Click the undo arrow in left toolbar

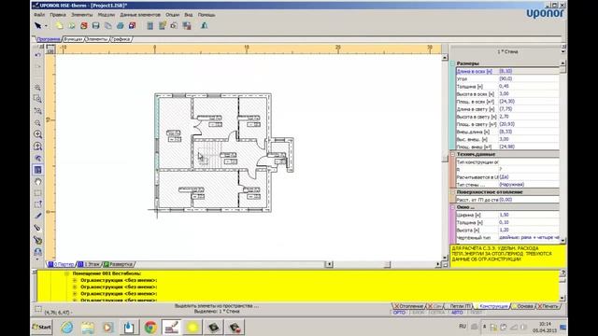tap(37, 55)
